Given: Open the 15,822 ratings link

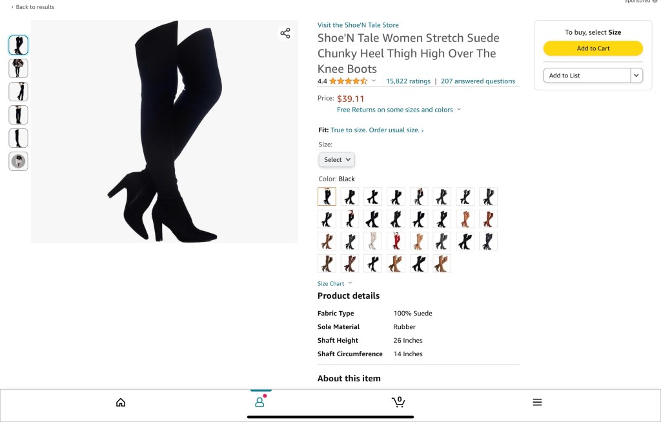Looking at the screenshot, I should point(408,81).
